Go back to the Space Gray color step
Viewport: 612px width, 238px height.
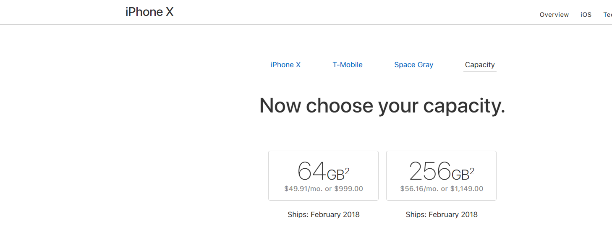pyautogui.click(x=413, y=65)
